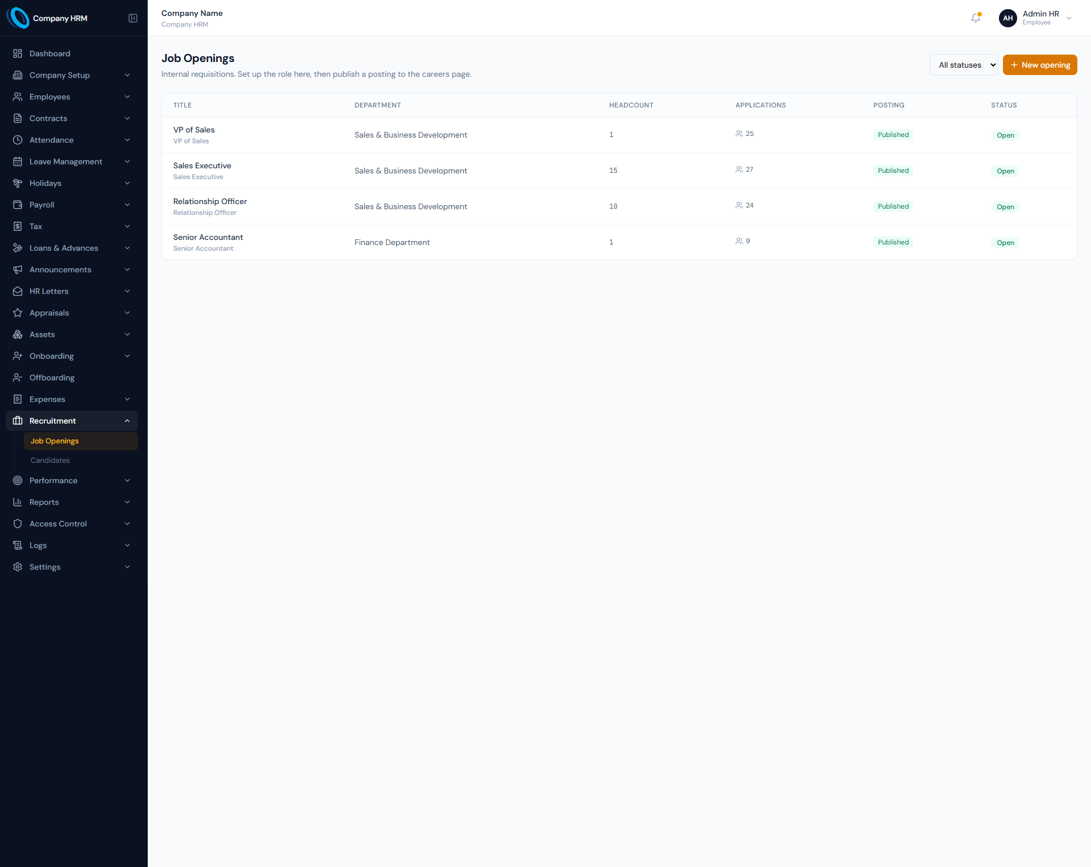1091x867 pixels.
Task: Open the All statuses filter dropdown
Action: click(x=964, y=65)
